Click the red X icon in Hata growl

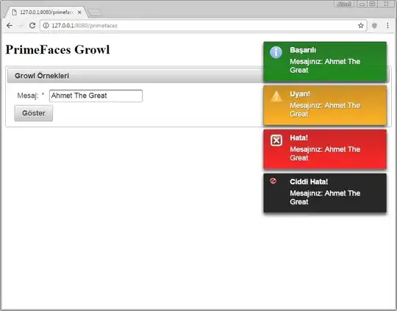(x=276, y=140)
